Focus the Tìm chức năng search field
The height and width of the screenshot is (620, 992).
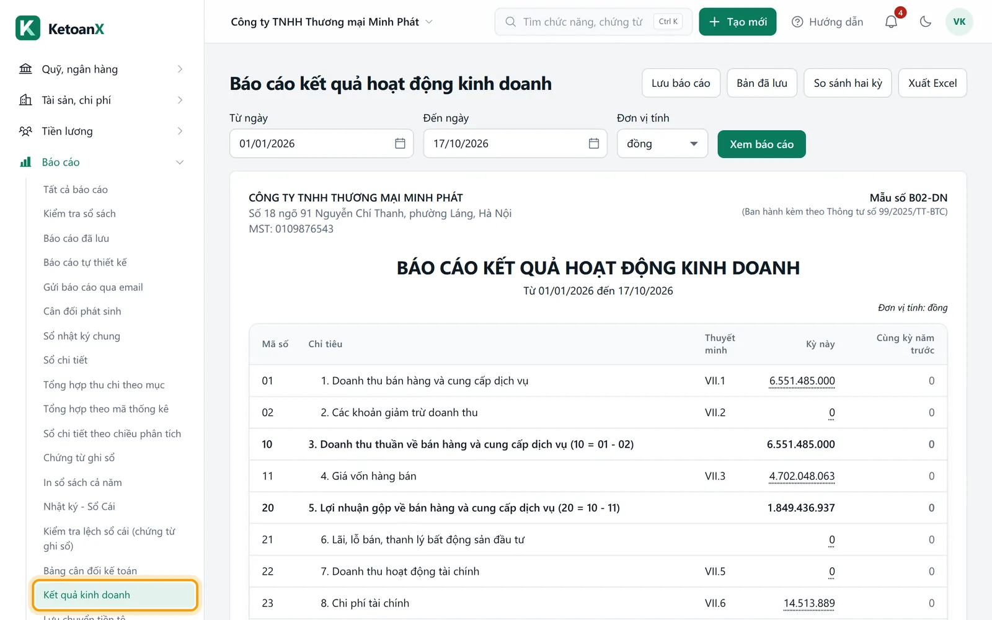point(593,22)
